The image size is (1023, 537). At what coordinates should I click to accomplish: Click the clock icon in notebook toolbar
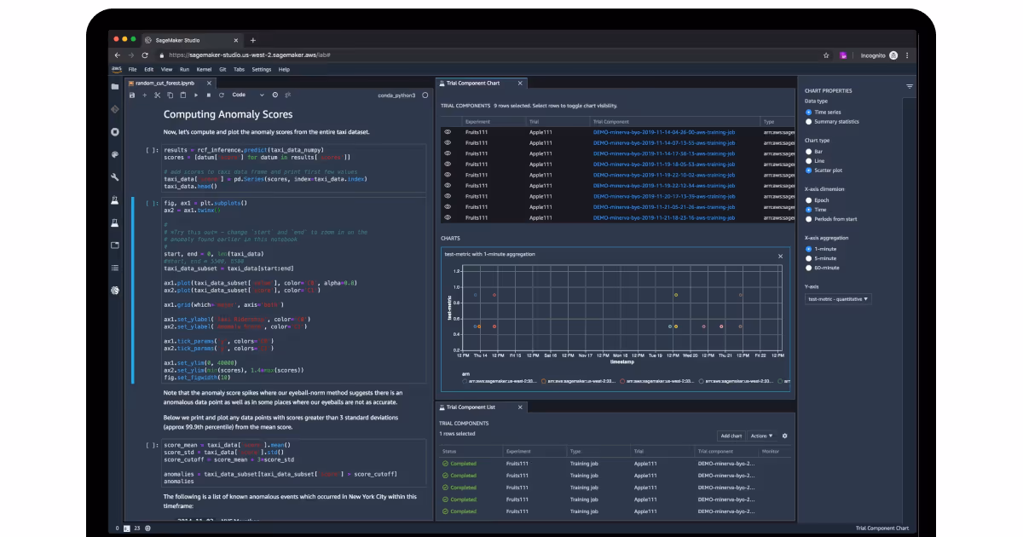(275, 95)
